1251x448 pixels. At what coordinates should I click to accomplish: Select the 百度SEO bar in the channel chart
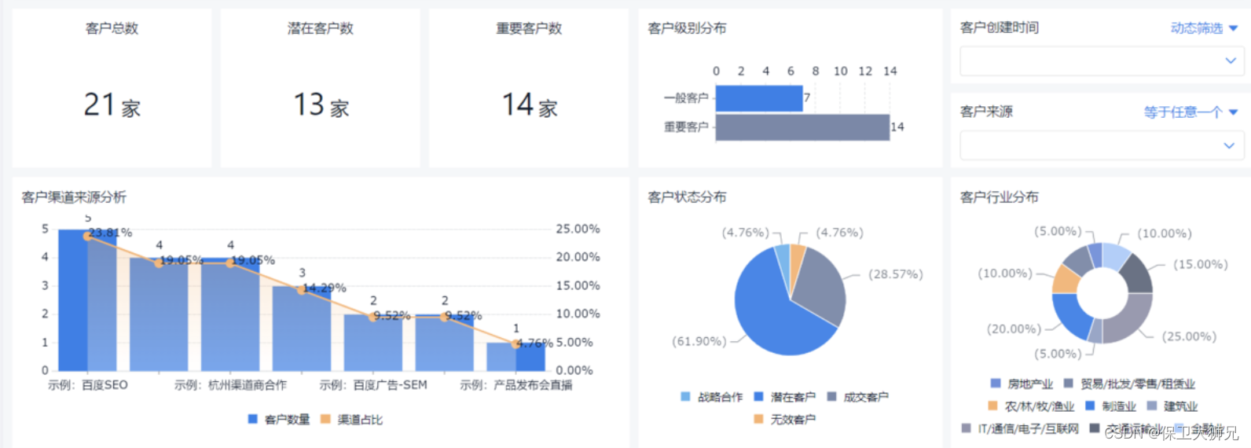pyautogui.click(x=87, y=300)
